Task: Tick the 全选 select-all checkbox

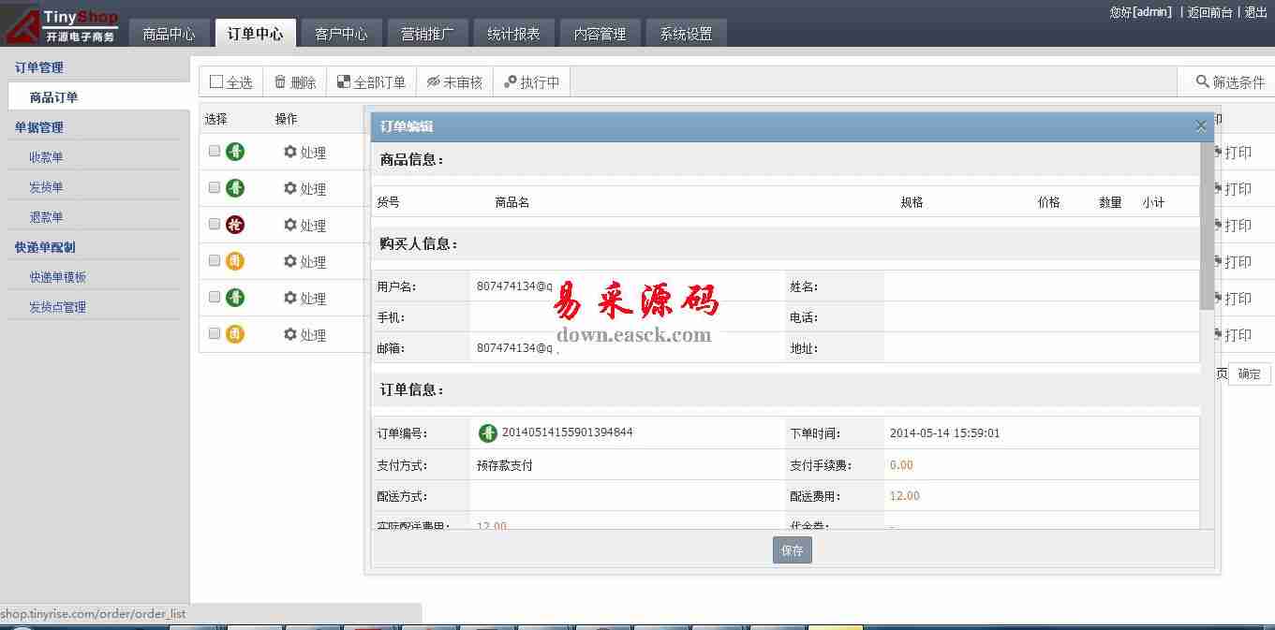Action: click(216, 82)
